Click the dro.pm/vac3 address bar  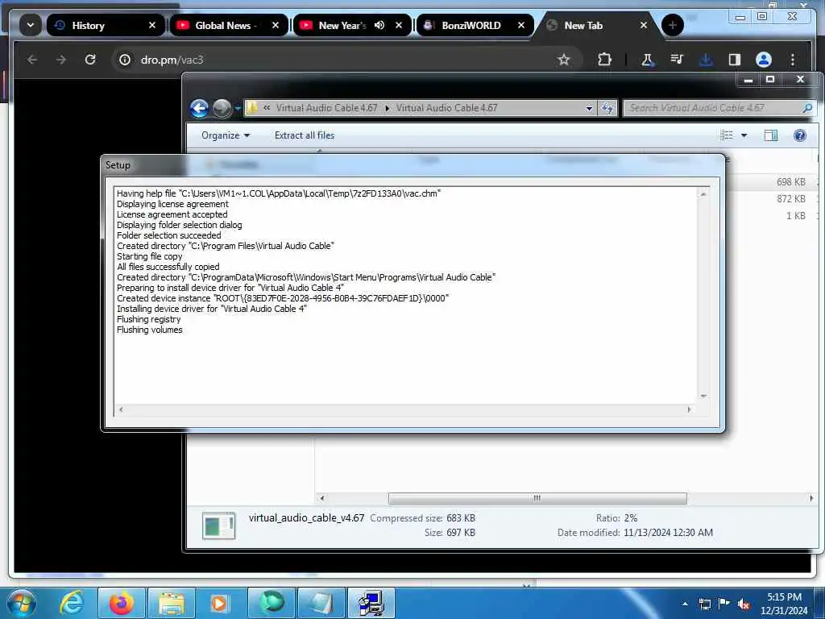pos(347,60)
